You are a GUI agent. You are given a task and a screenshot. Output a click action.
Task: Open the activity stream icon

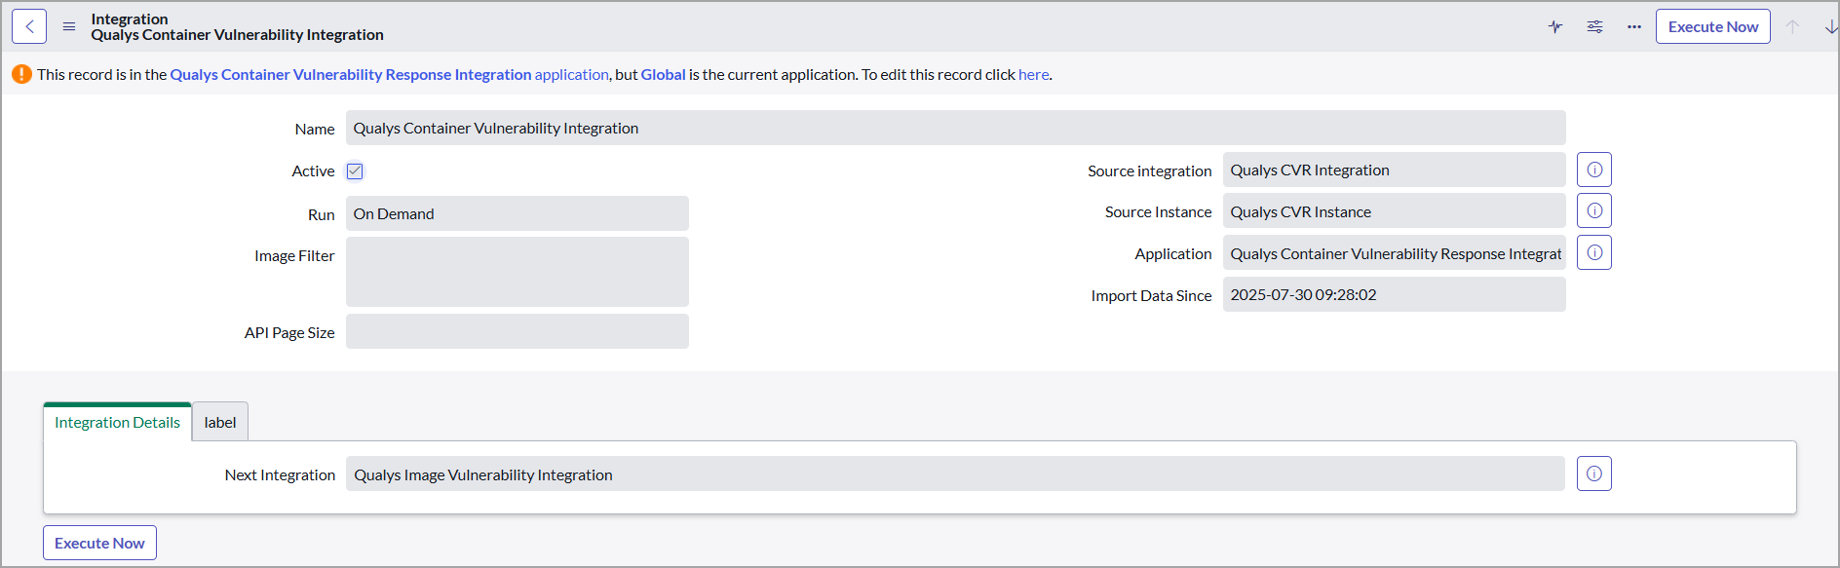click(1555, 26)
